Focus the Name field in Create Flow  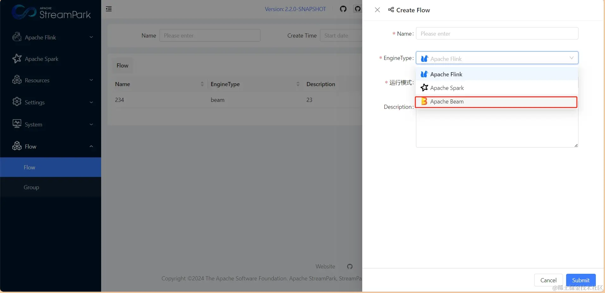click(x=497, y=33)
